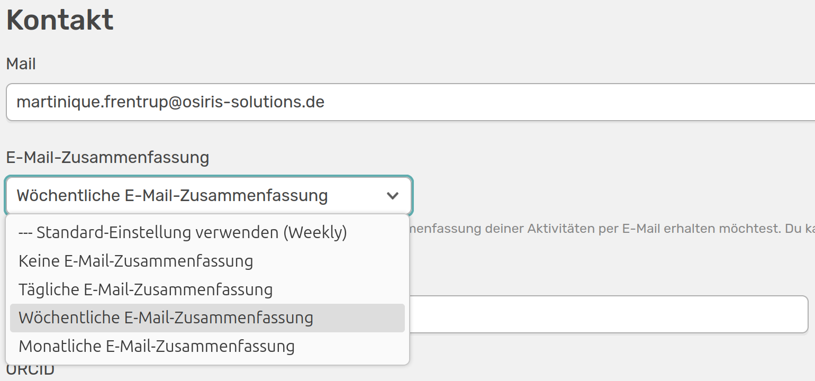Viewport: 815px width, 381px height.
Task: Click the selected value text in the summary dropdown
Action: [x=172, y=196]
